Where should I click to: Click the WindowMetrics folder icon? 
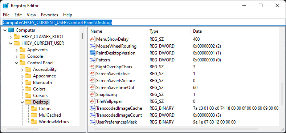pyautogui.click(x=34, y=122)
